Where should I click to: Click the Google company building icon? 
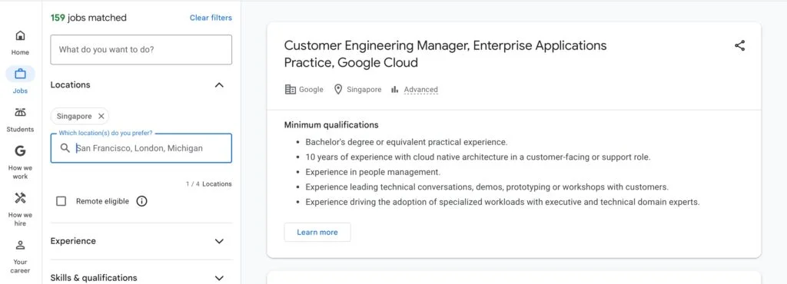pyautogui.click(x=290, y=90)
